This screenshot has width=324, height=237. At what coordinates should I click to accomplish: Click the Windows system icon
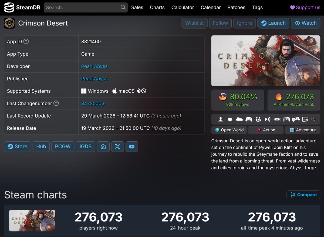(x=84, y=91)
